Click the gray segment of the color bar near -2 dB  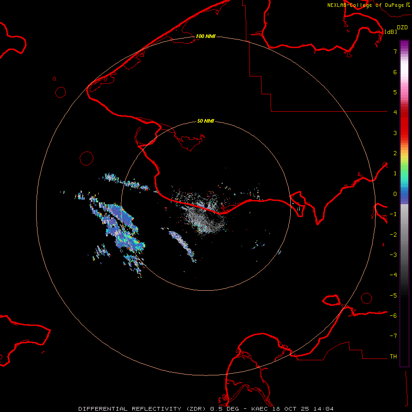404,234
